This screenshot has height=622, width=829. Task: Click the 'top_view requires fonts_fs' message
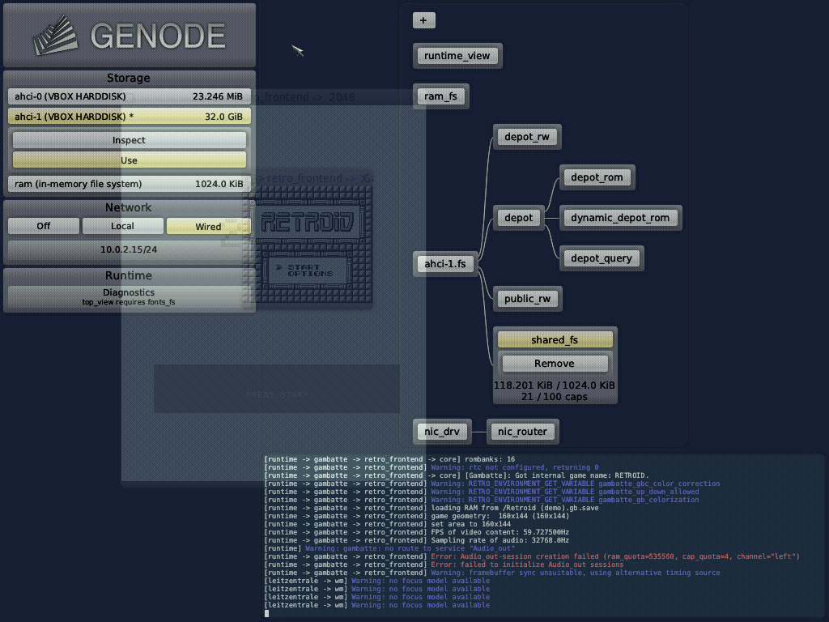tap(129, 302)
